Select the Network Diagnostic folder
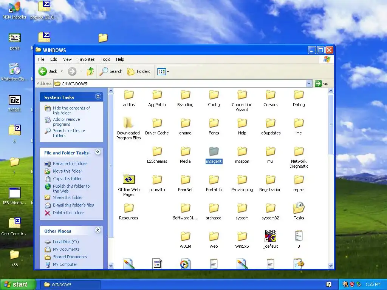Screen dimensions: 387x290 click(299, 157)
